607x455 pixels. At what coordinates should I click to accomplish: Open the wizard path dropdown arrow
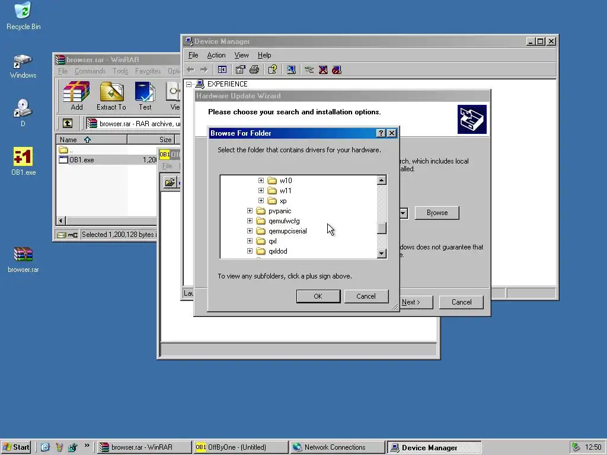[403, 213]
